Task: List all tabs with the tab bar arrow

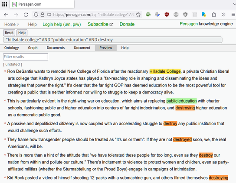Action: tap(234, 4)
